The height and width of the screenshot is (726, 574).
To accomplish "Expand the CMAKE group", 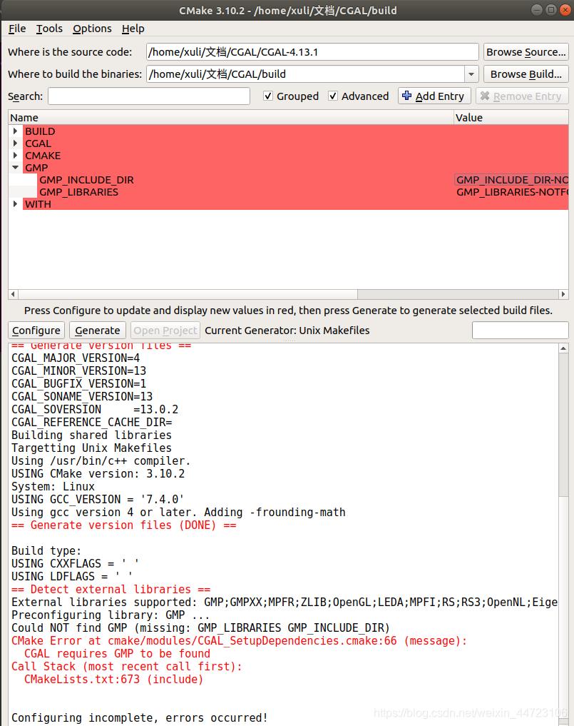I will click(15, 155).
